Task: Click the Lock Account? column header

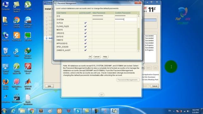Action: click(x=85, y=13)
